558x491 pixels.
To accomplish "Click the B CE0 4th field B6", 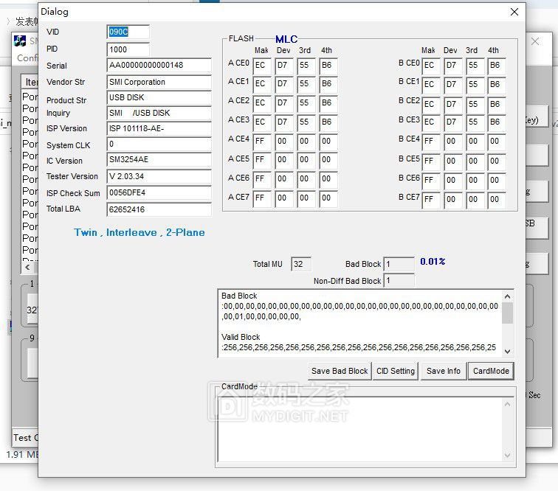I will pyautogui.click(x=497, y=66).
